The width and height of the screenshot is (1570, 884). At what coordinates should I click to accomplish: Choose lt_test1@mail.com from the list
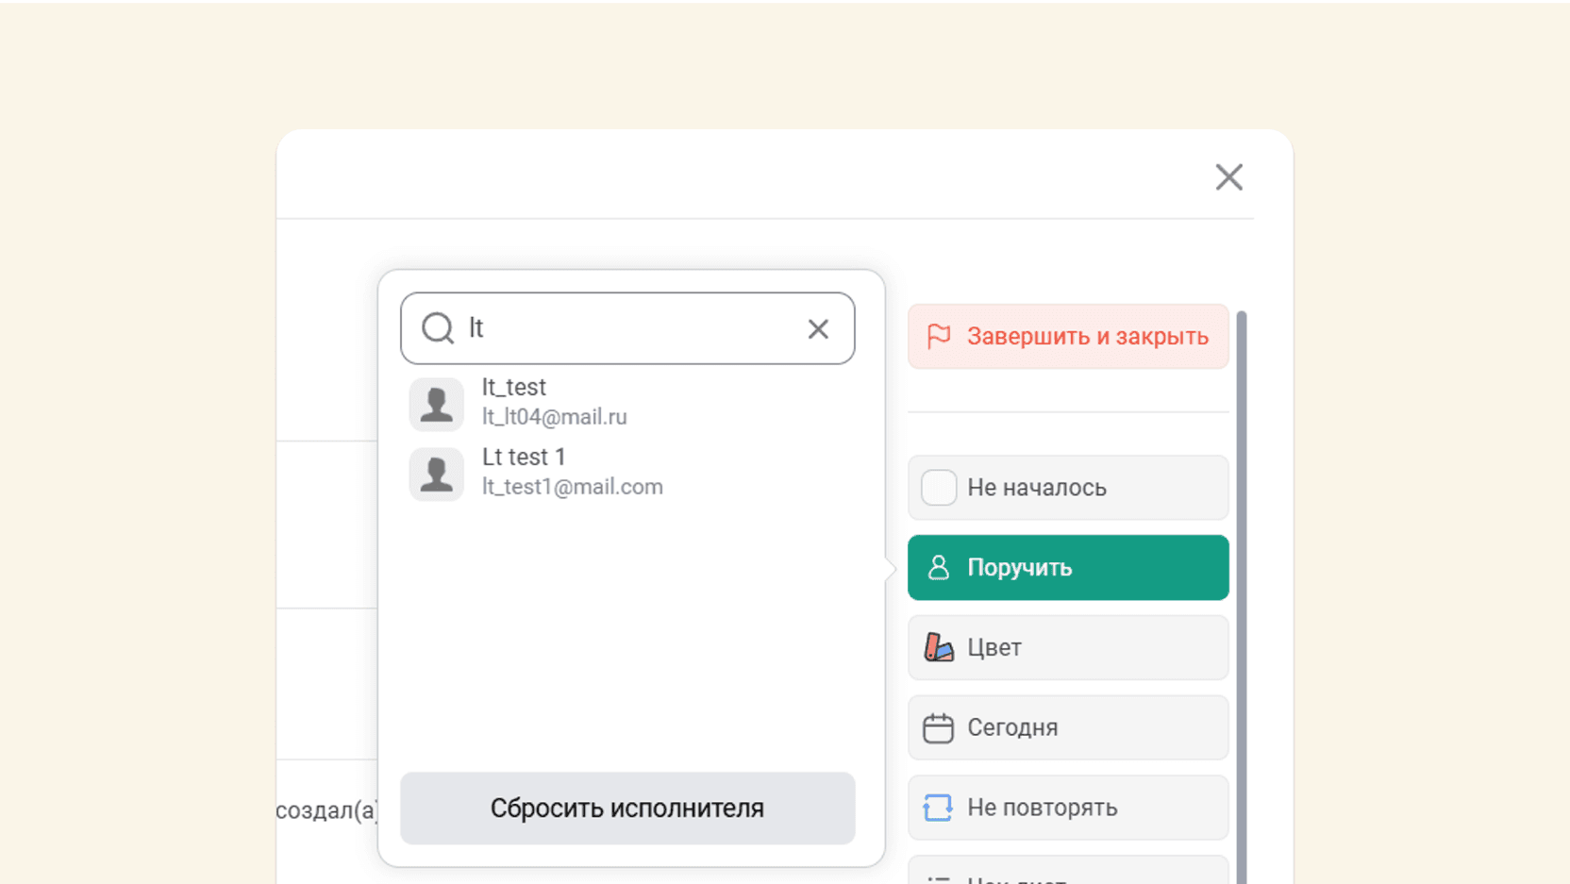(x=572, y=486)
